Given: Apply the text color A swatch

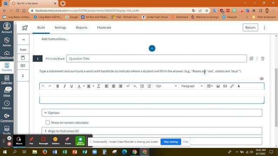Looking at the screenshot, I should (x=79, y=86).
